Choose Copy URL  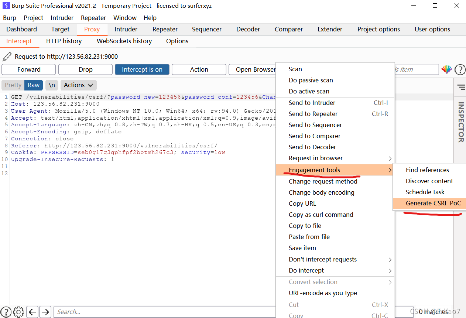pos(335,204)
